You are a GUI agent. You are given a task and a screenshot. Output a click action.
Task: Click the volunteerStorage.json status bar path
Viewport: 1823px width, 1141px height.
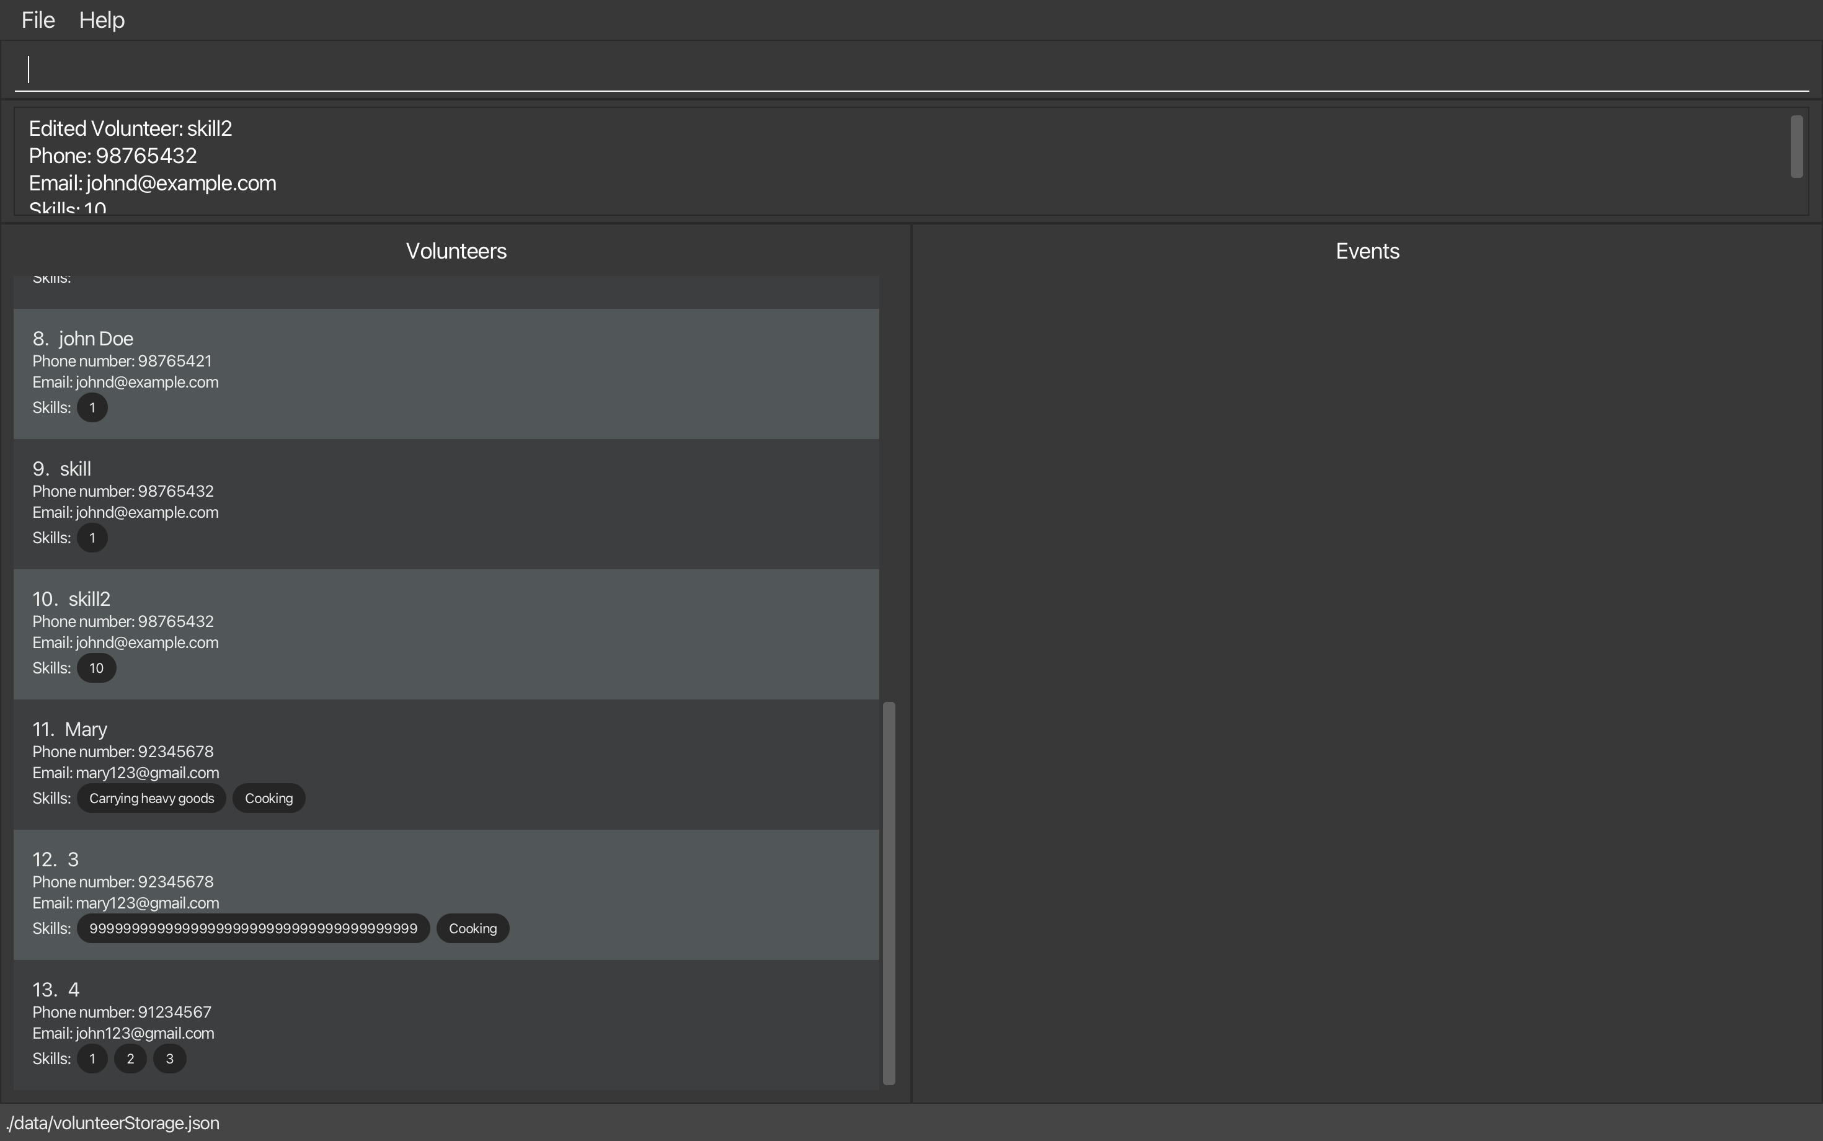(113, 1123)
